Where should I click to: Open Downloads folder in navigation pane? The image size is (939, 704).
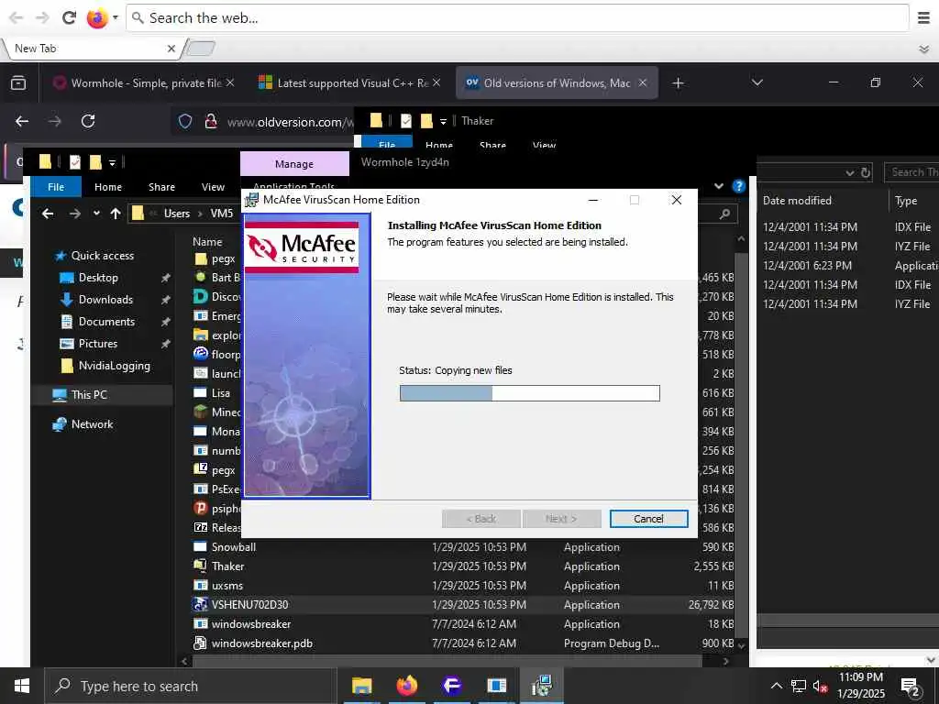coord(105,300)
